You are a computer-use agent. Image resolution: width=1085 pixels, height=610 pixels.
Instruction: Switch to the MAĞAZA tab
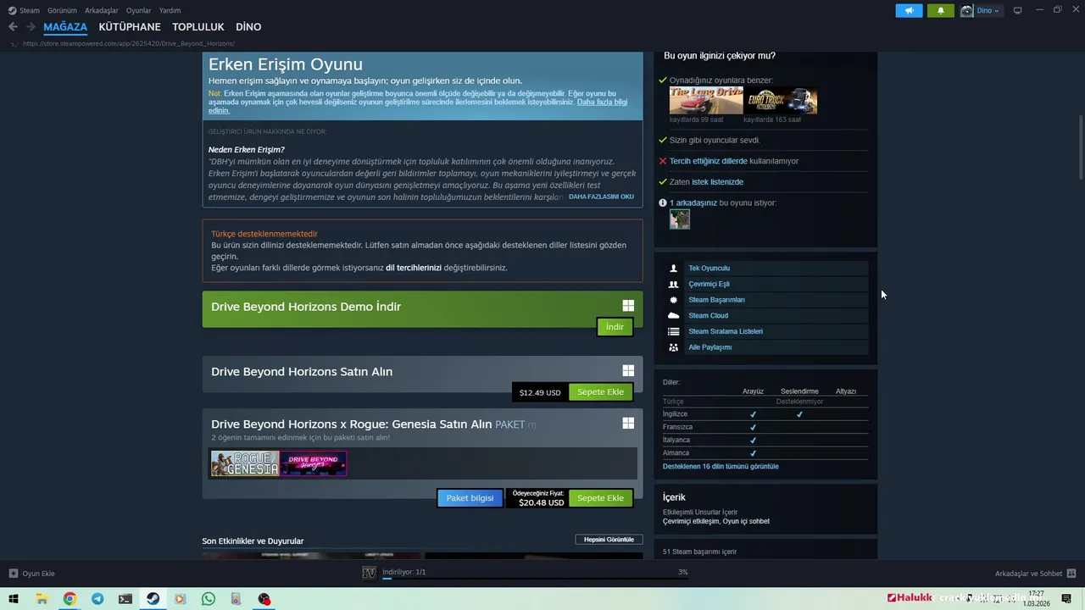click(x=65, y=27)
